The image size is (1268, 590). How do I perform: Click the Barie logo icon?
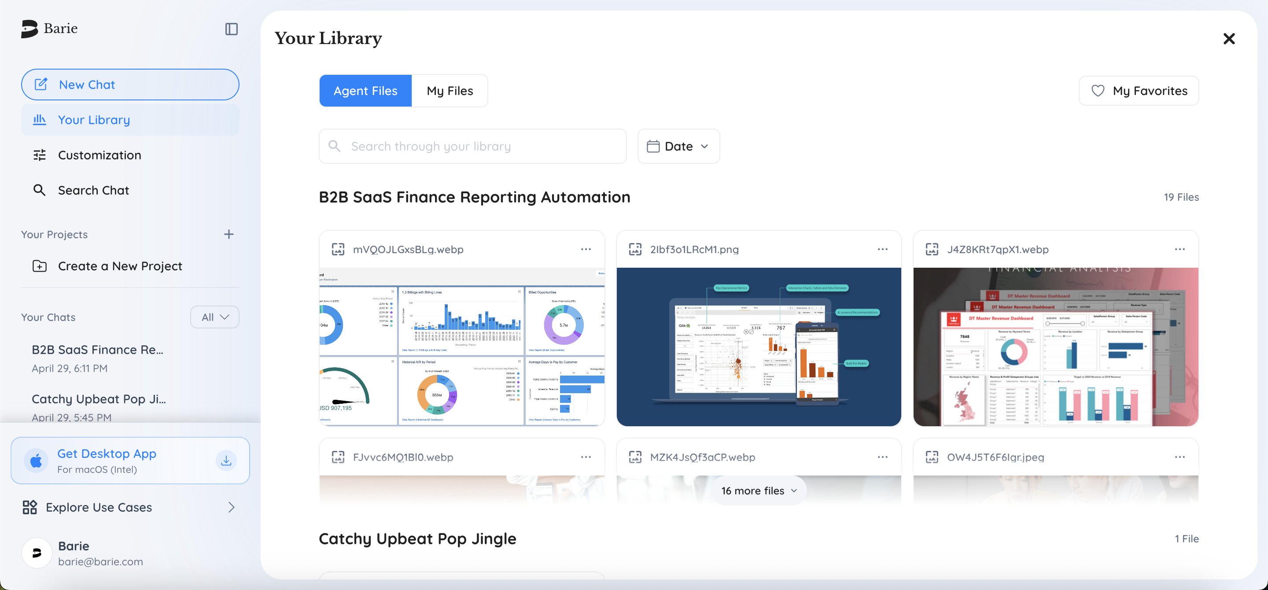(x=29, y=29)
